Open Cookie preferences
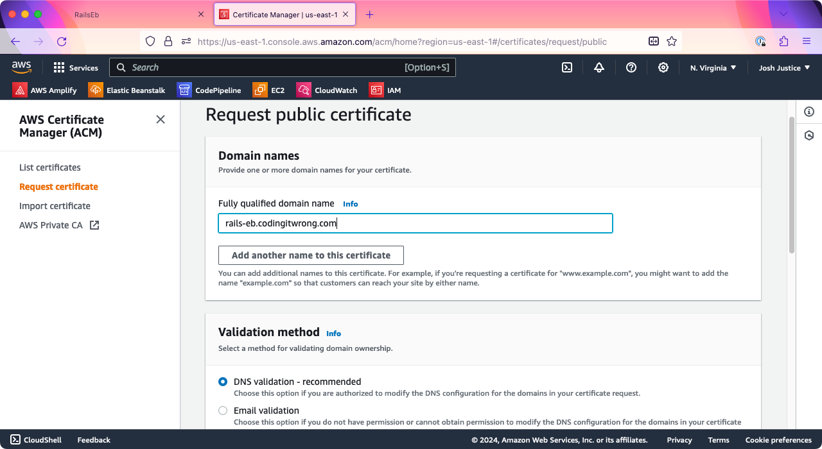Screen dimensions: 822x449 pos(778,440)
